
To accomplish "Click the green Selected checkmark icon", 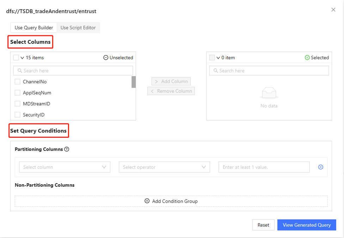I will pyautogui.click(x=307, y=58).
